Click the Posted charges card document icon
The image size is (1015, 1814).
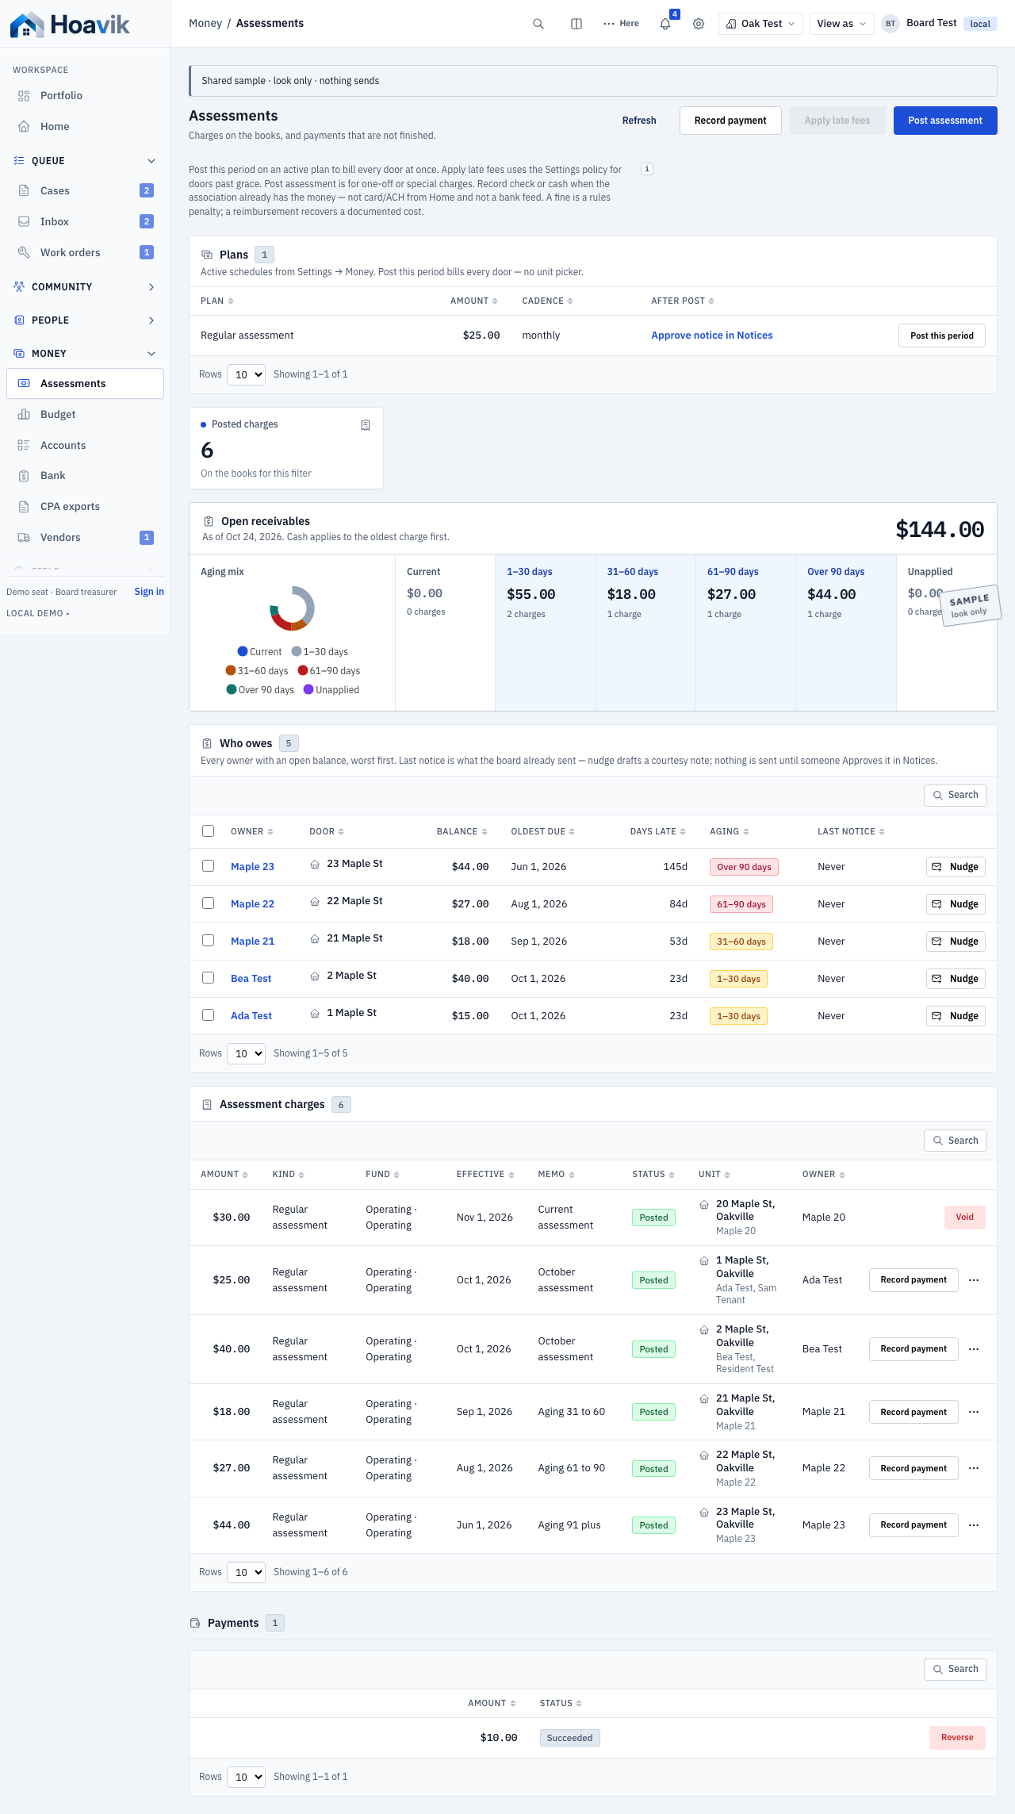366,425
